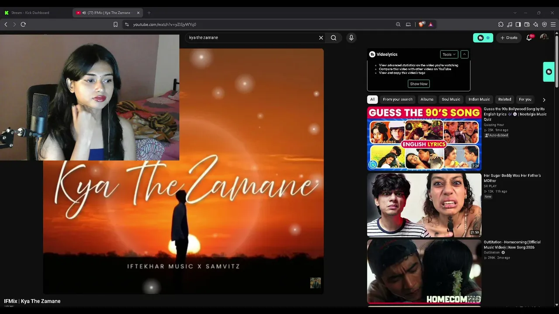Select the Indian Music filter chip

(x=480, y=99)
